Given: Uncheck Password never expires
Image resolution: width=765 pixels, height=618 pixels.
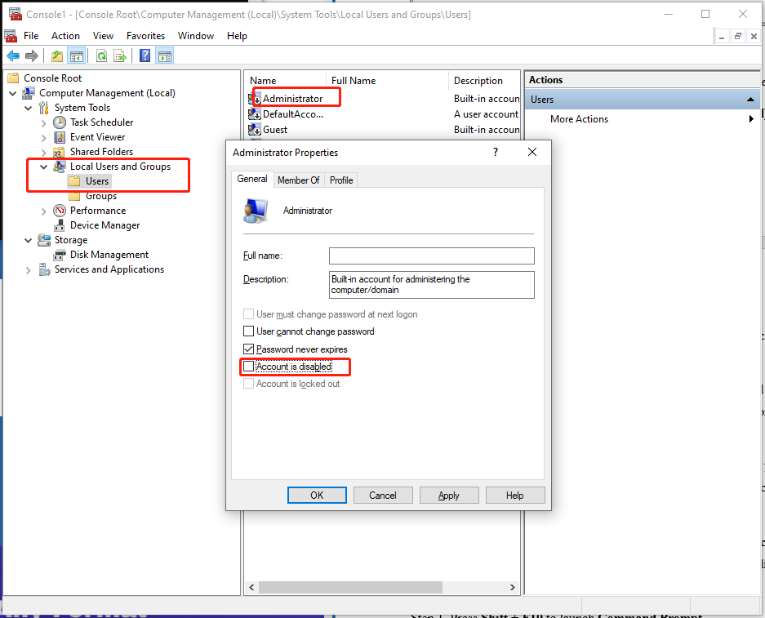Looking at the screenshot, I should [x=249, y=349].
